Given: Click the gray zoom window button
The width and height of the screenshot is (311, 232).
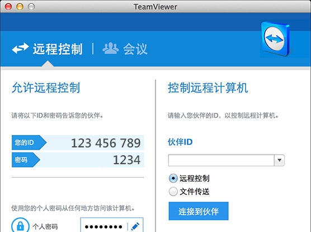Looking at the screenshot, I should tap(31, 7).
